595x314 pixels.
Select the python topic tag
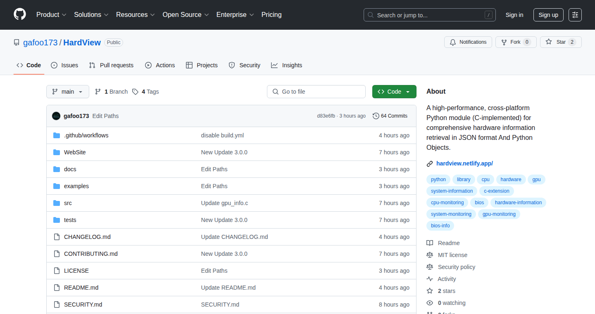[438, 179]
